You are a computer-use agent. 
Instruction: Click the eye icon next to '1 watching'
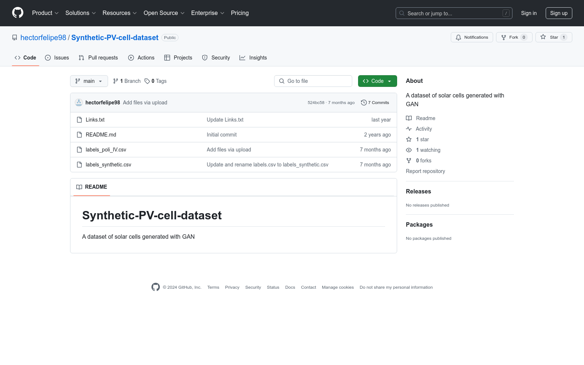[x=409, y=150]
